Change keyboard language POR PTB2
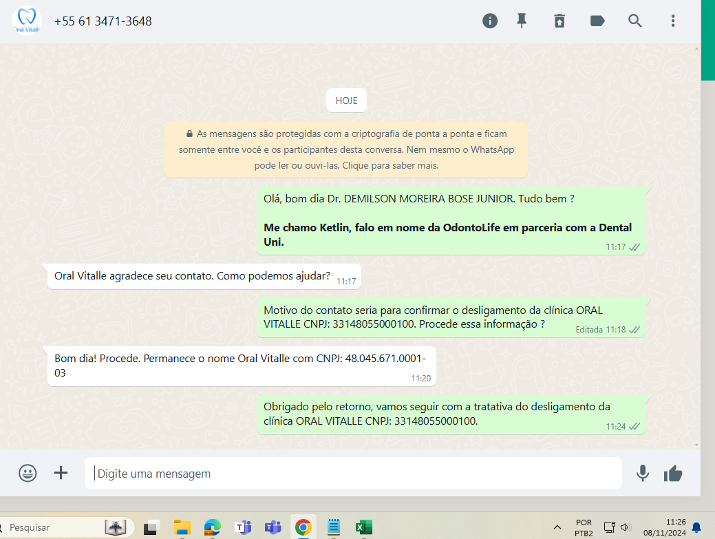 coord(584,528)
